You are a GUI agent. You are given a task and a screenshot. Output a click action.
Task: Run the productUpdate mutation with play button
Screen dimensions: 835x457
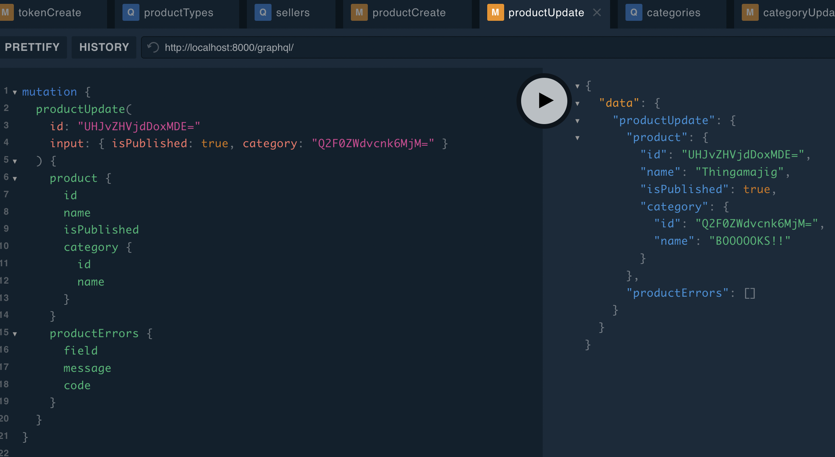click(x=544, y=101)
